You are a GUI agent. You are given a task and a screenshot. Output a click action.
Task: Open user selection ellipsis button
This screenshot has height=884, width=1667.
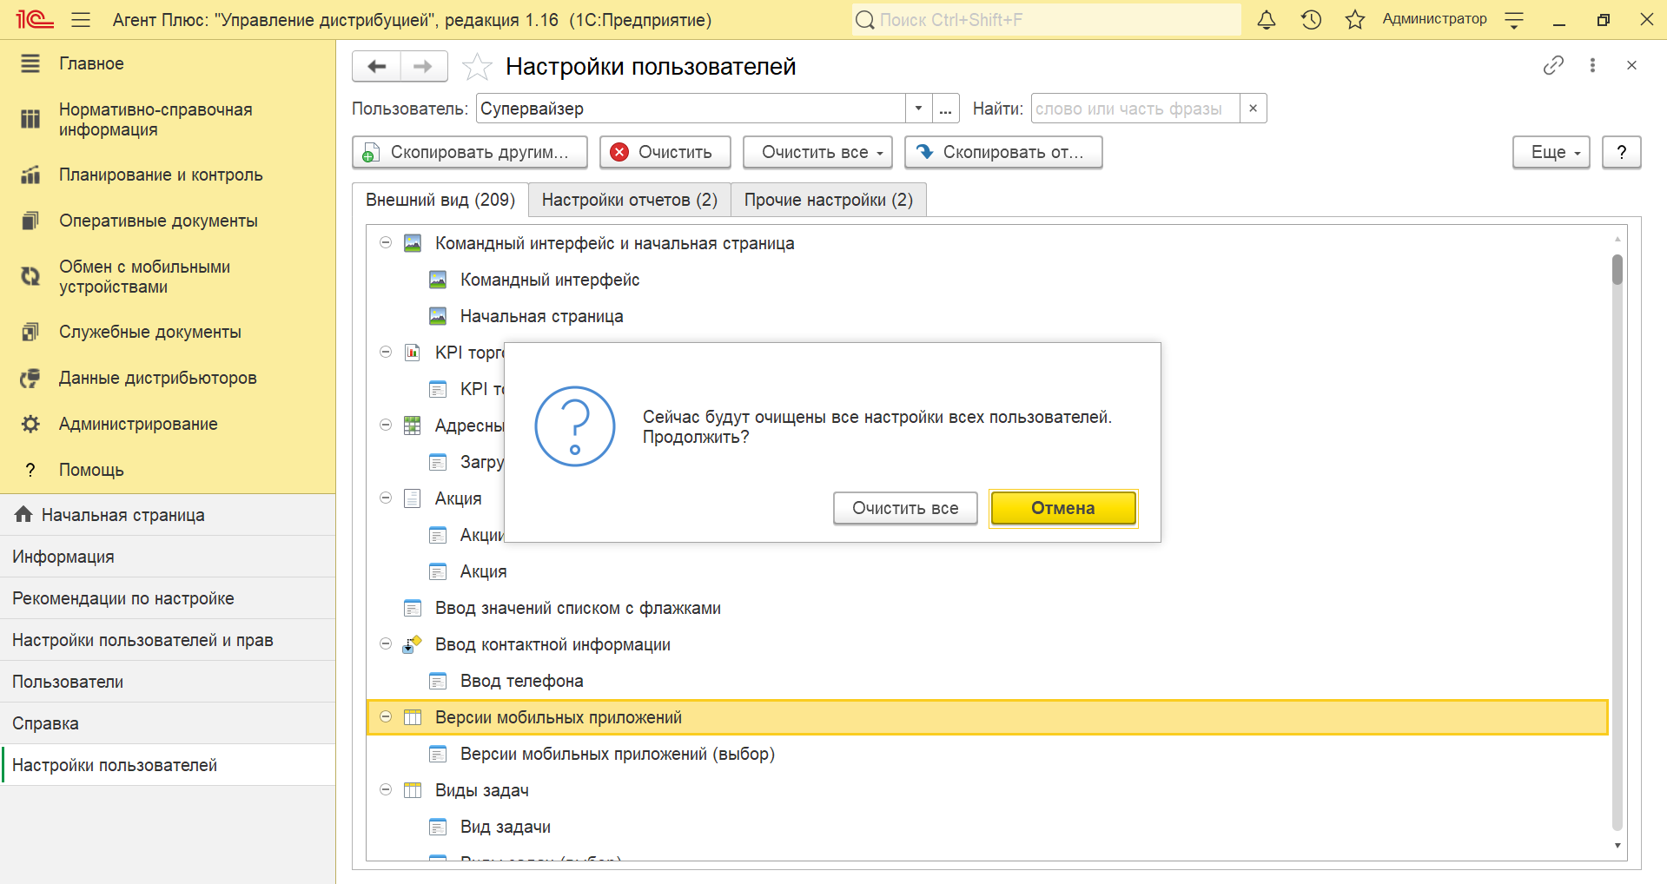[x=945, y=109]
